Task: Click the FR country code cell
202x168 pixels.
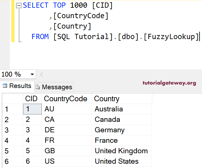Action: [67, 140]
